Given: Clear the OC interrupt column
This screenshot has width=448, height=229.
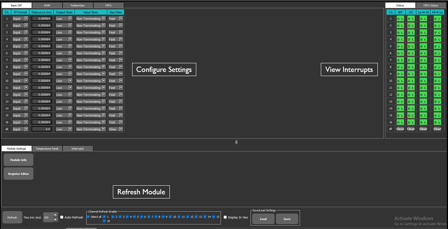Looking at the screenshot, I should click(x=411, y=129).
